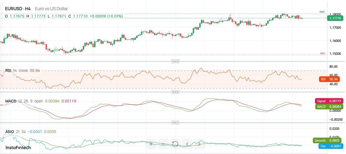Viewport: 346px width, 154px height.
Task: Click the 80.00 RSI axis tick
Action: pyautogui.click(x=334, y=67)
